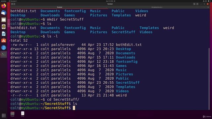Open Rhythmbox music player in dock
This screenshot has height=119, width=212.
4,27
